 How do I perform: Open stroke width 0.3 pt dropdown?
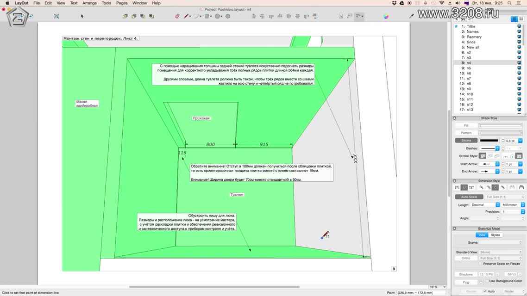click(x=520, y=141)
